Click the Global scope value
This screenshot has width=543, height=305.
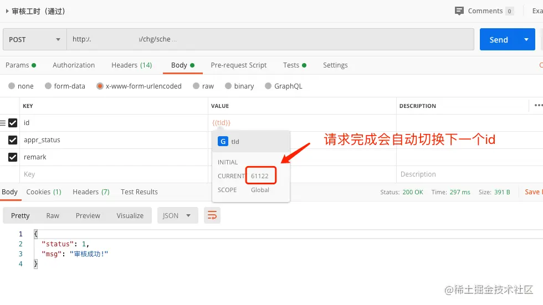[x=260, y=190]
